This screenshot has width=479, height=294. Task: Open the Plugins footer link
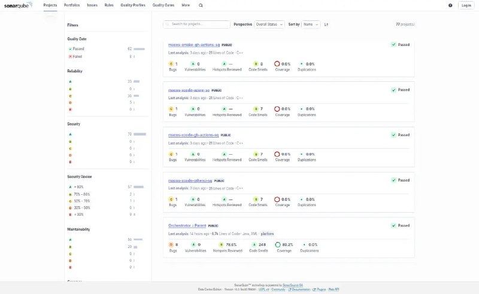pyautogui.click(x=319, y=289)
